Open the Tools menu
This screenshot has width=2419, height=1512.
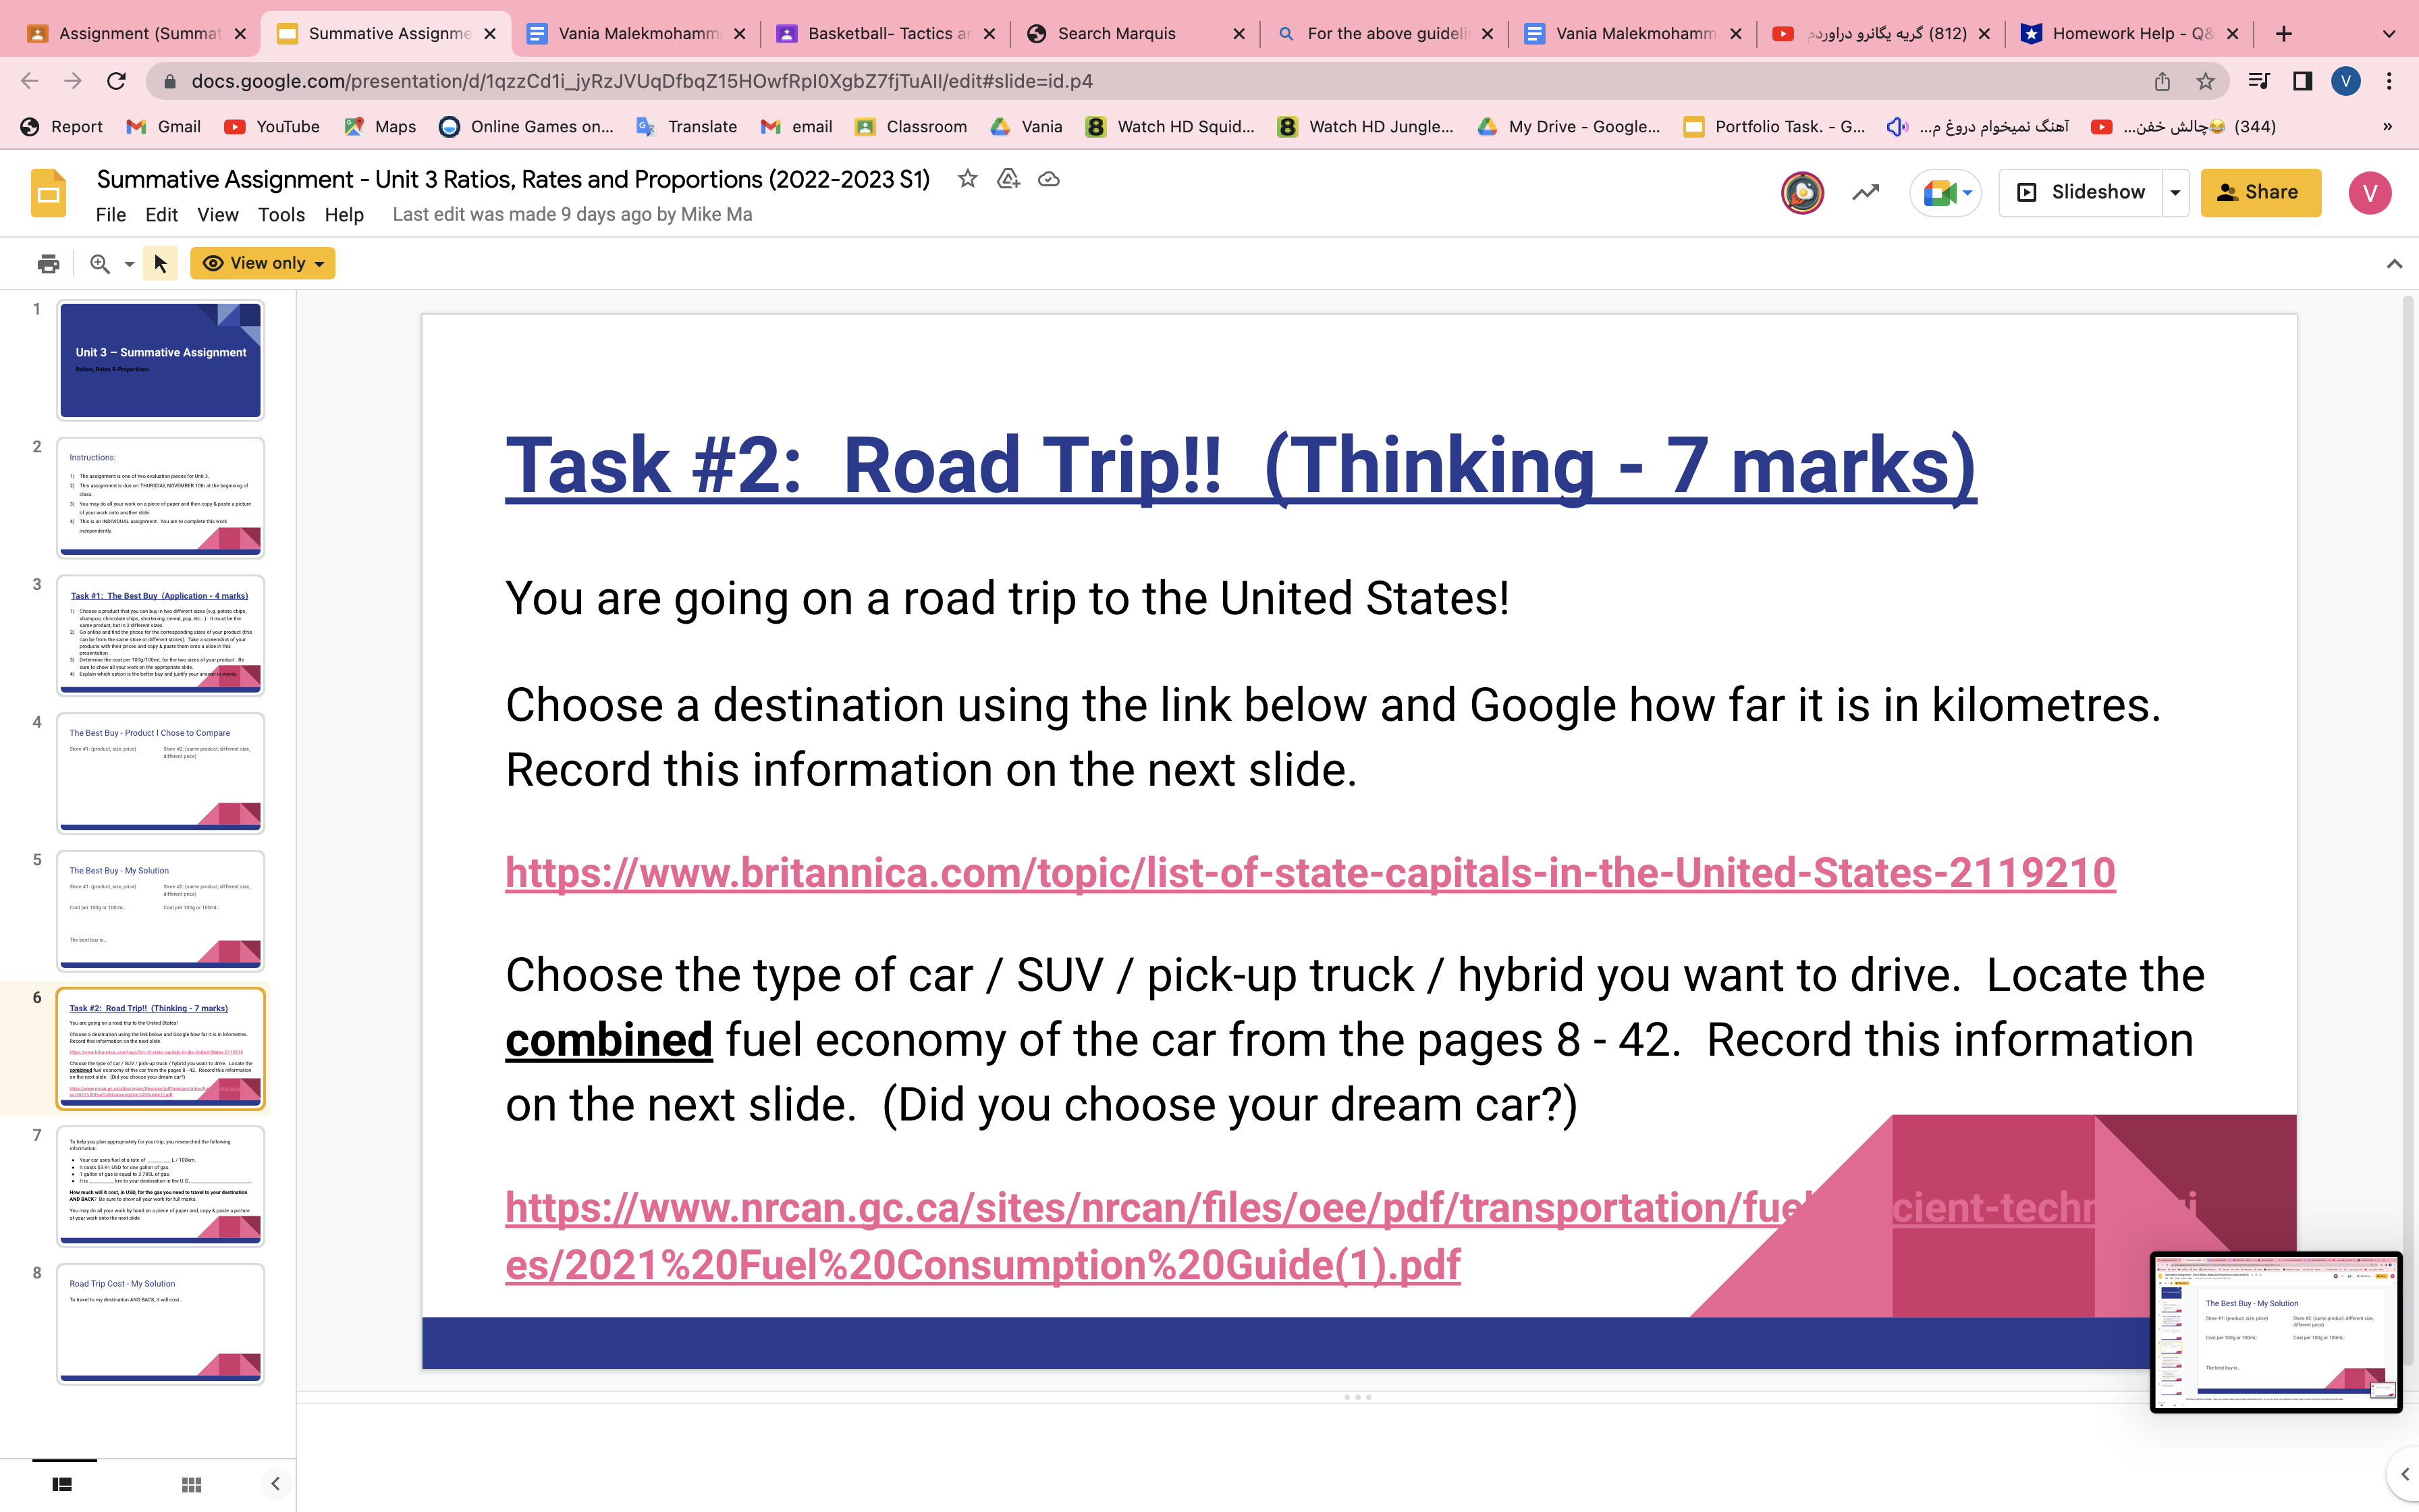click(282, 215)
